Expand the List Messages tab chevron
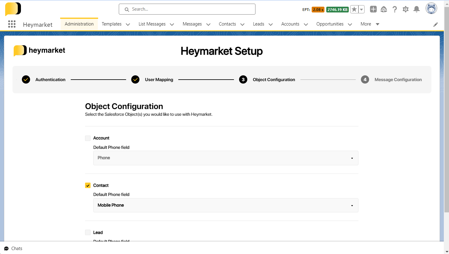The height and width of the screenshot is (254, 449). 172,24
